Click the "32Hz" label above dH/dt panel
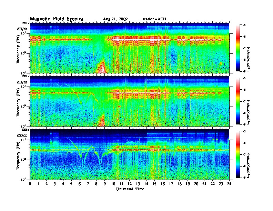The height and width of the screenshot is (211, 273). (26, 23)
